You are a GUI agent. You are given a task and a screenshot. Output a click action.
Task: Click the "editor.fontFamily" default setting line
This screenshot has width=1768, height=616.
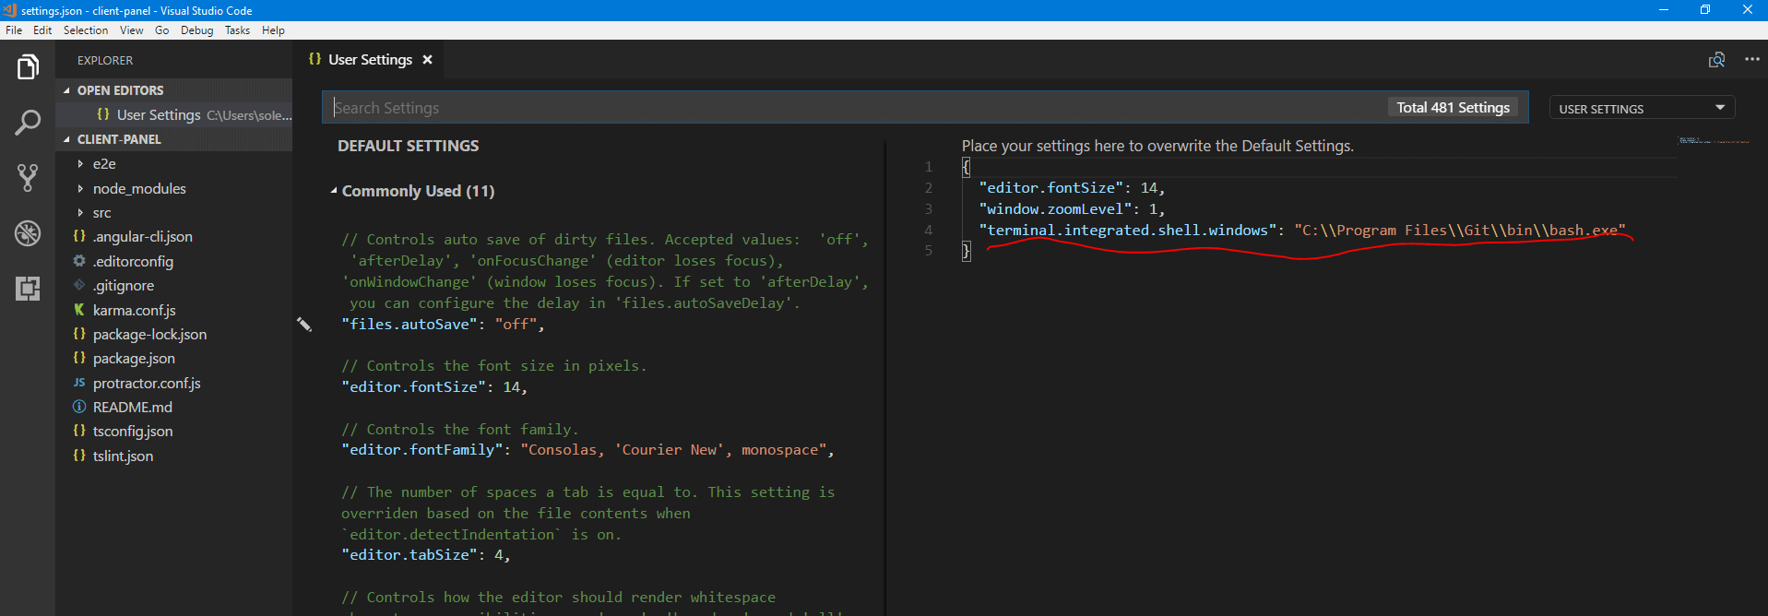[587, 450]
